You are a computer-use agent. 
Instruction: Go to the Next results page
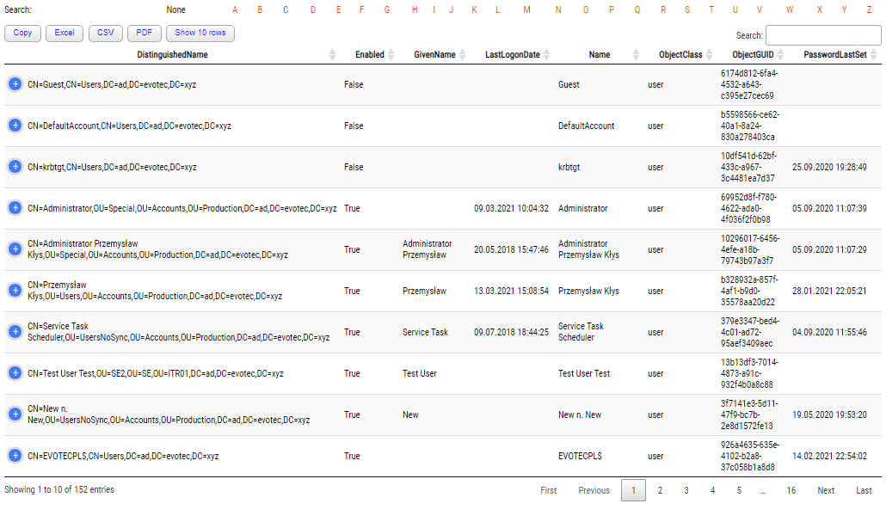[826, 489]
